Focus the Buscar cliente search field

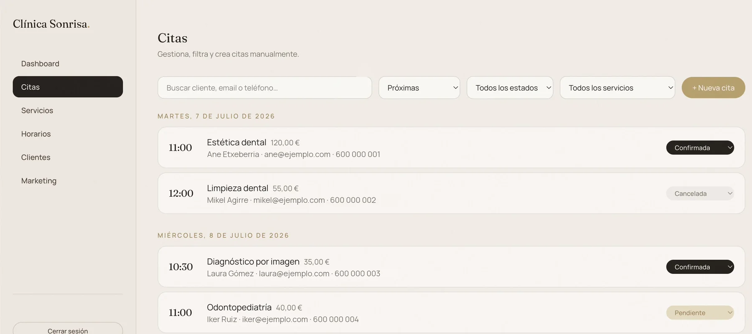point(264,88)
